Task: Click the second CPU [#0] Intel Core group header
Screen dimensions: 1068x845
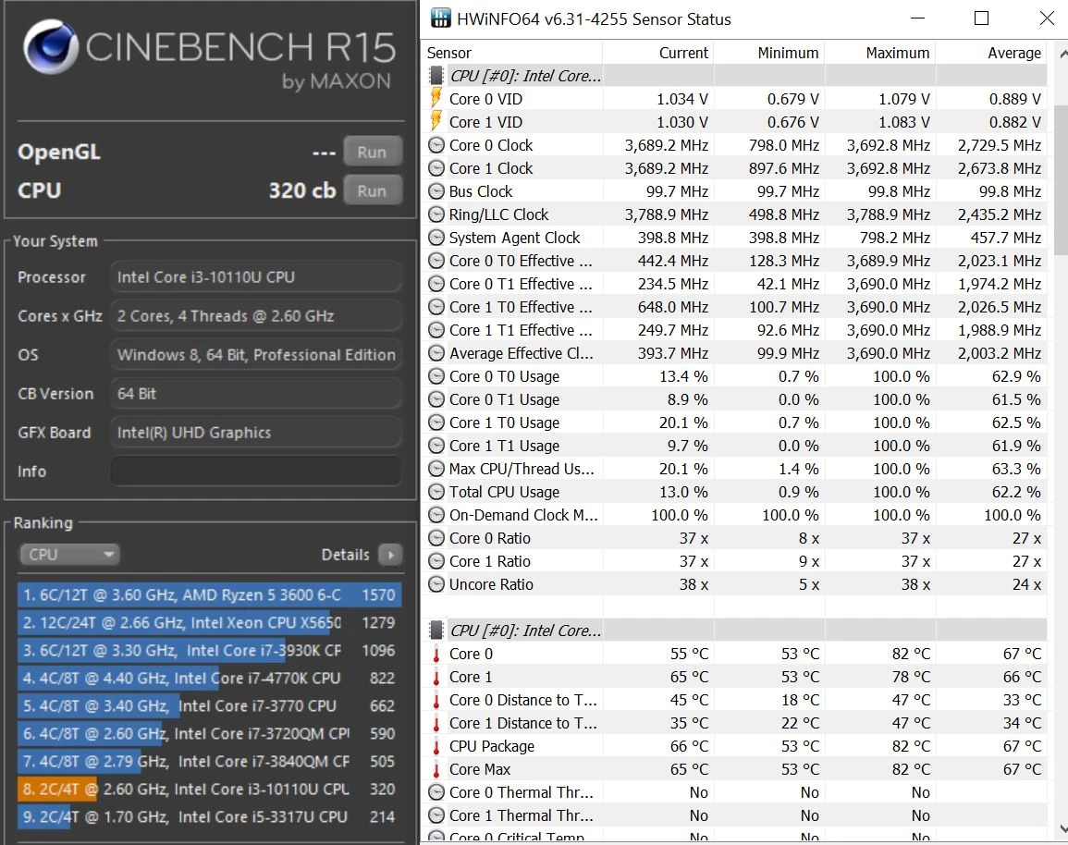Action: click(x=734, y=631)
